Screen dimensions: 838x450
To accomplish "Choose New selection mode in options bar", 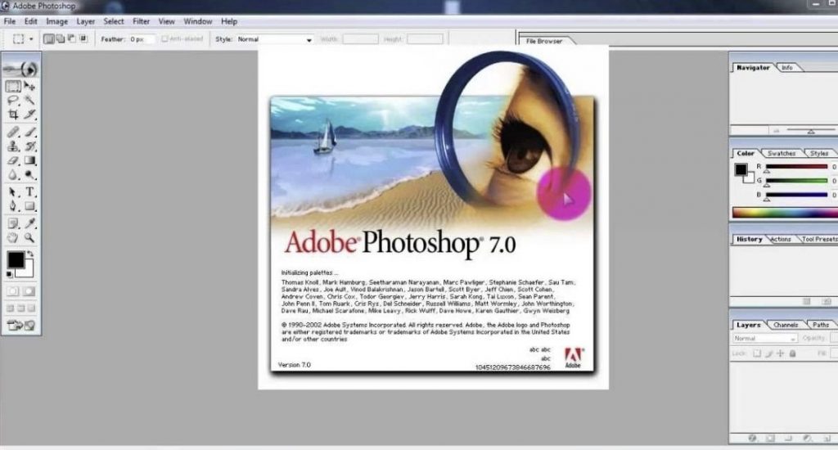I will click(x=48, y=39).
